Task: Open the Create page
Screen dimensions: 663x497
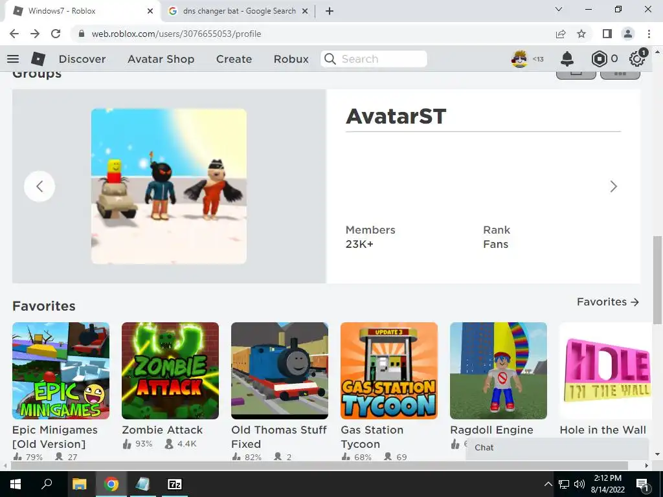Action: tap(234, 59)
